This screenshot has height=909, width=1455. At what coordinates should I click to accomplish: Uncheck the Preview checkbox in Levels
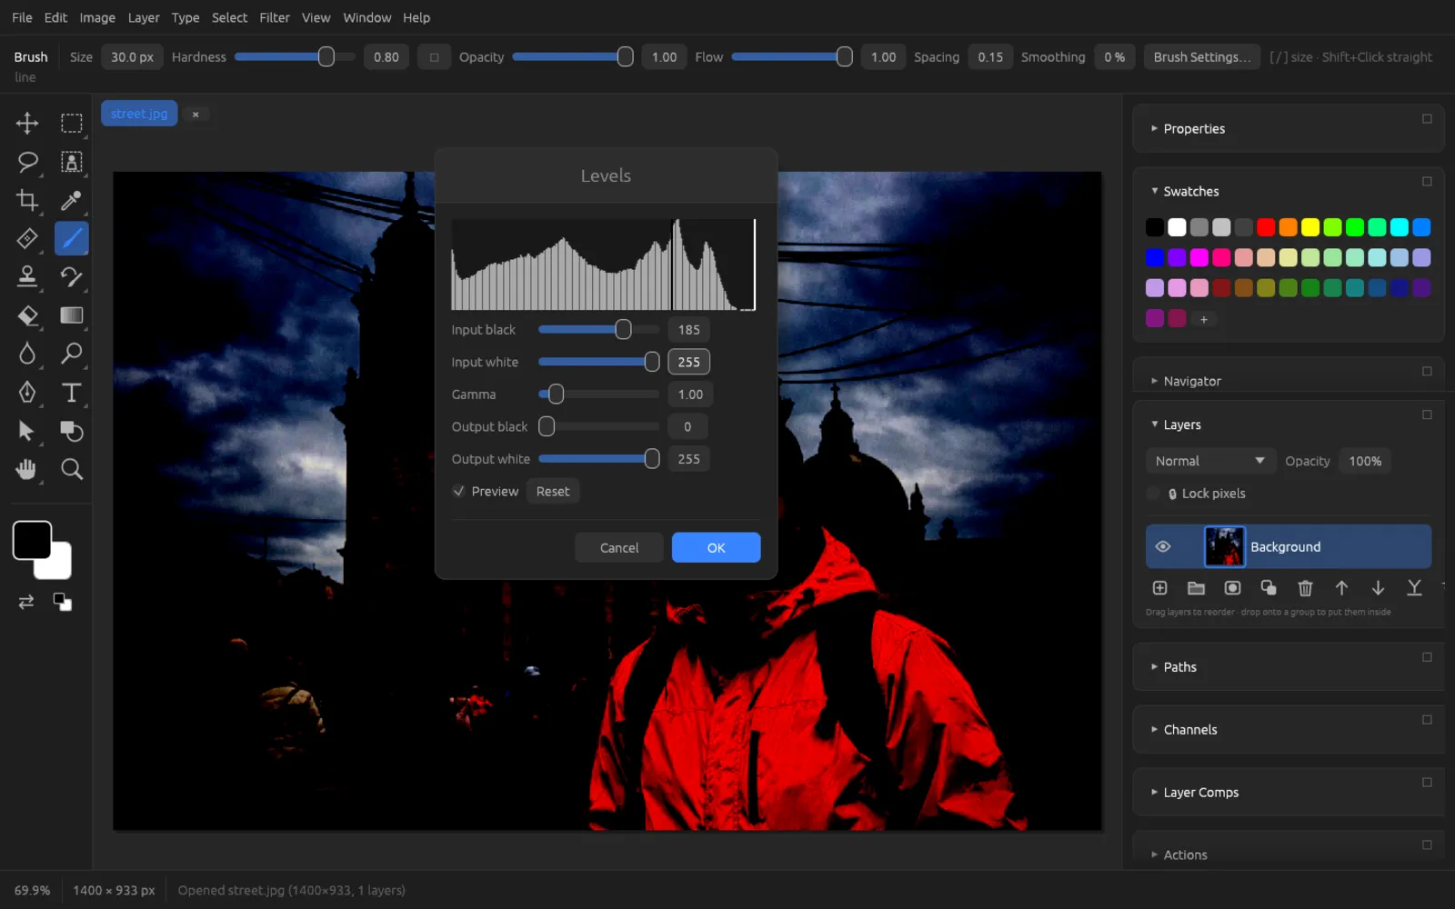459,491
